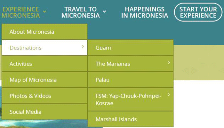
Task: Choose Guam from Destinations submenu
Action: click(x=131, y=48)
